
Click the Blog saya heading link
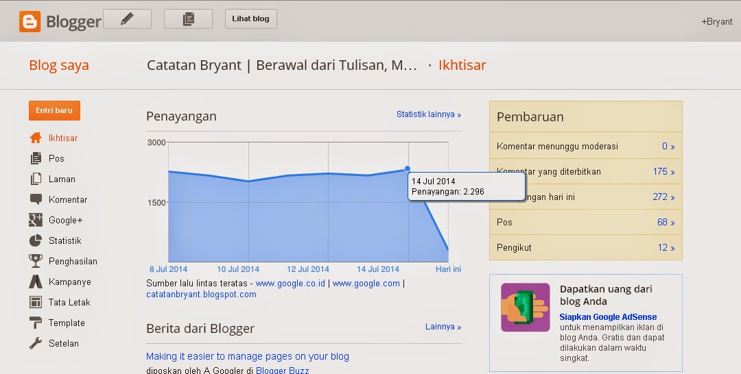pos(59,65)
